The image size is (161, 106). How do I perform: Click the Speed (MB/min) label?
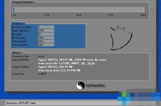pos(20,31)
